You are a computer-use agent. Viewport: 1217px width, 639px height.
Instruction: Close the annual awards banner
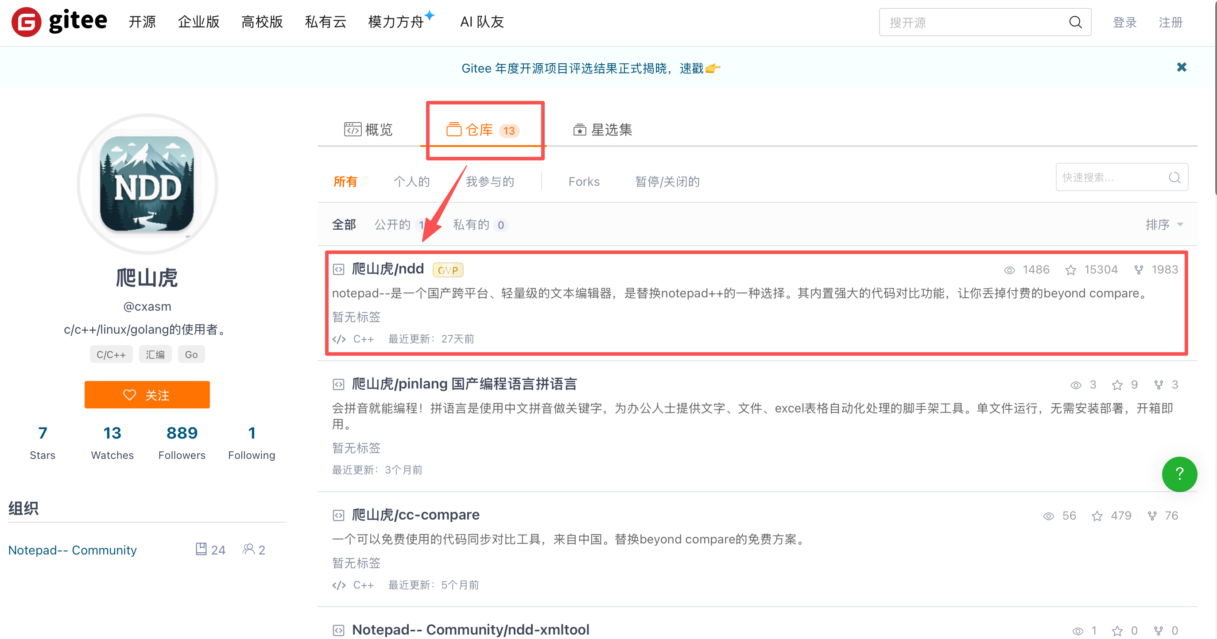1181,68
